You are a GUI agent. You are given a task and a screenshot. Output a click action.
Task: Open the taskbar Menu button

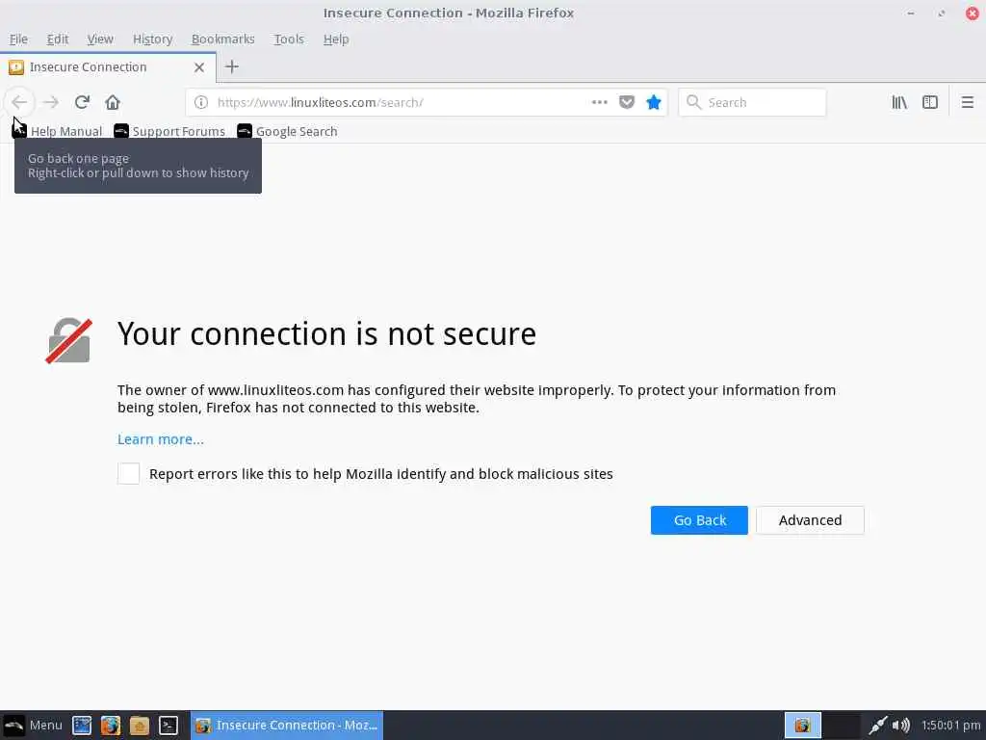(33, 725)
